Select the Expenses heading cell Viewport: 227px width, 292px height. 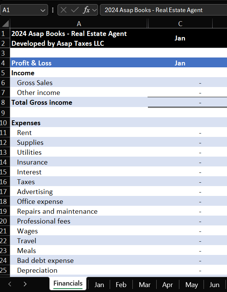point(79,123)
